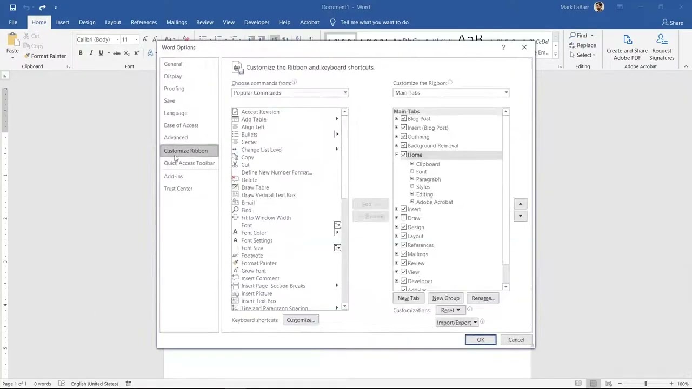The image size is (692, 389).
Task: Open Import/Export dropdown
Action: click(x=457, y=323)
